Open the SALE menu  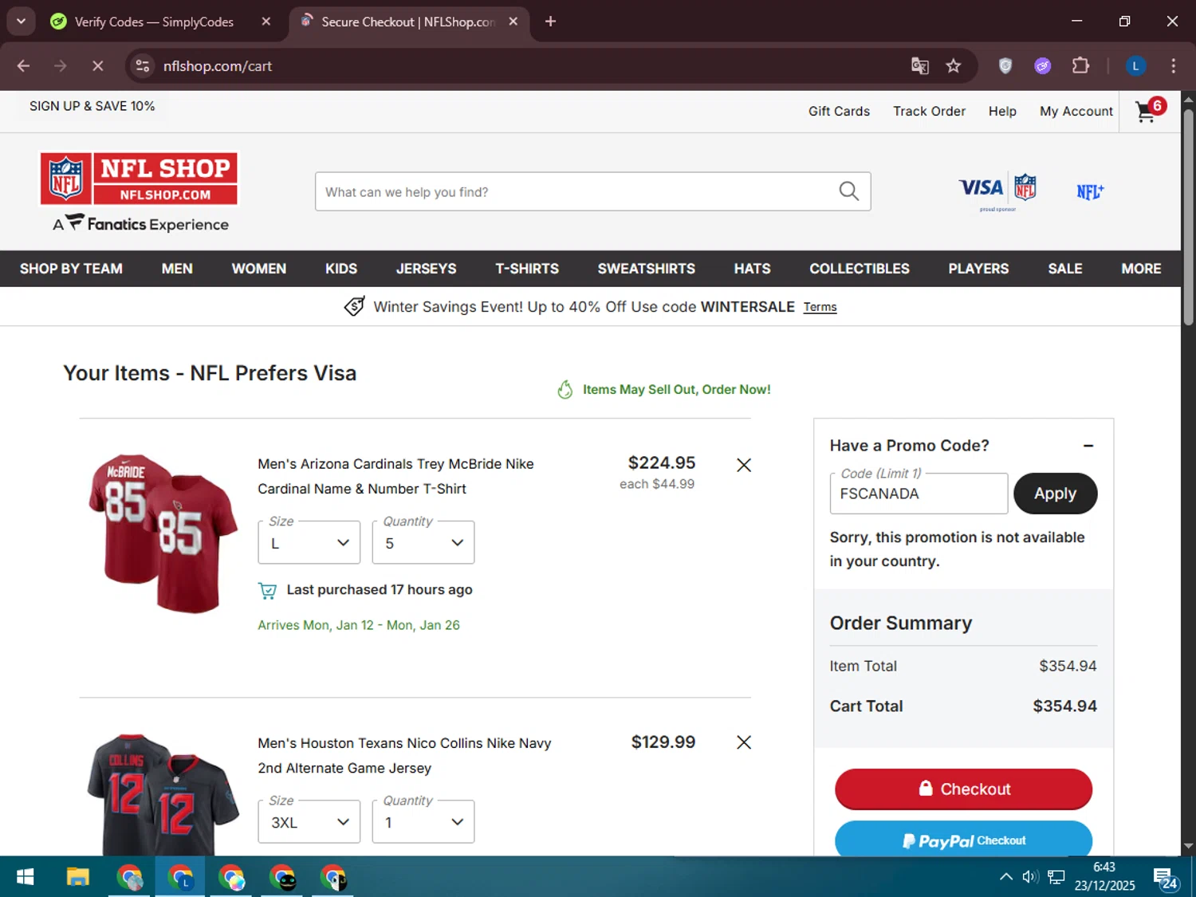[1064, 269]
